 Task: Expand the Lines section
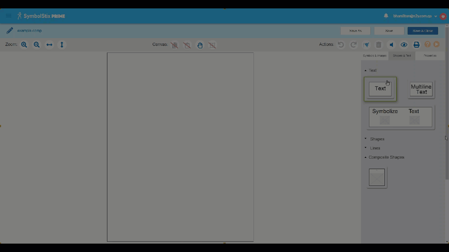pos(373,148)
